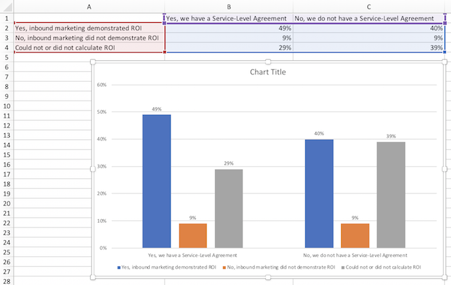
Task: Click cell B2 containing 49%
Action: coord(229,28)
